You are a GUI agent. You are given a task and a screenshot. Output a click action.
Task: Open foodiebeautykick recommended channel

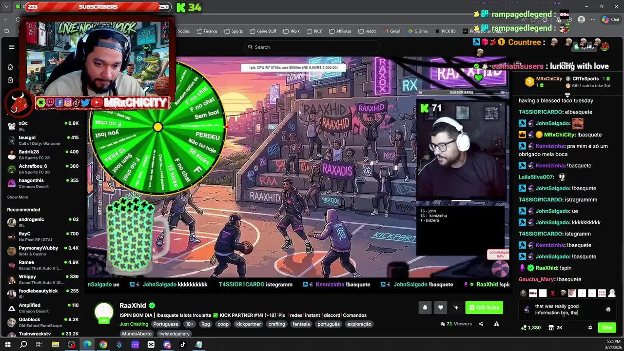tap(43, 293)
